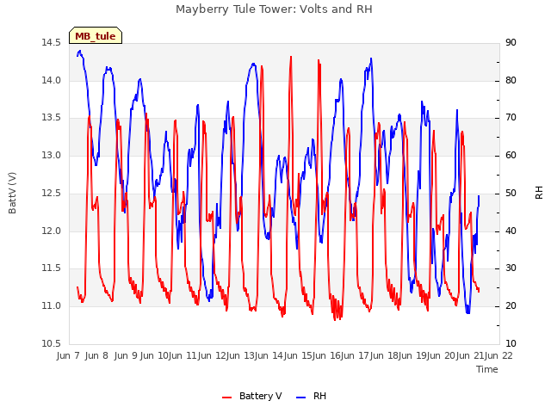
Task: Click the 14.5 tick on BattV axis
Action: pyautogui.click(x=52, y=42)
